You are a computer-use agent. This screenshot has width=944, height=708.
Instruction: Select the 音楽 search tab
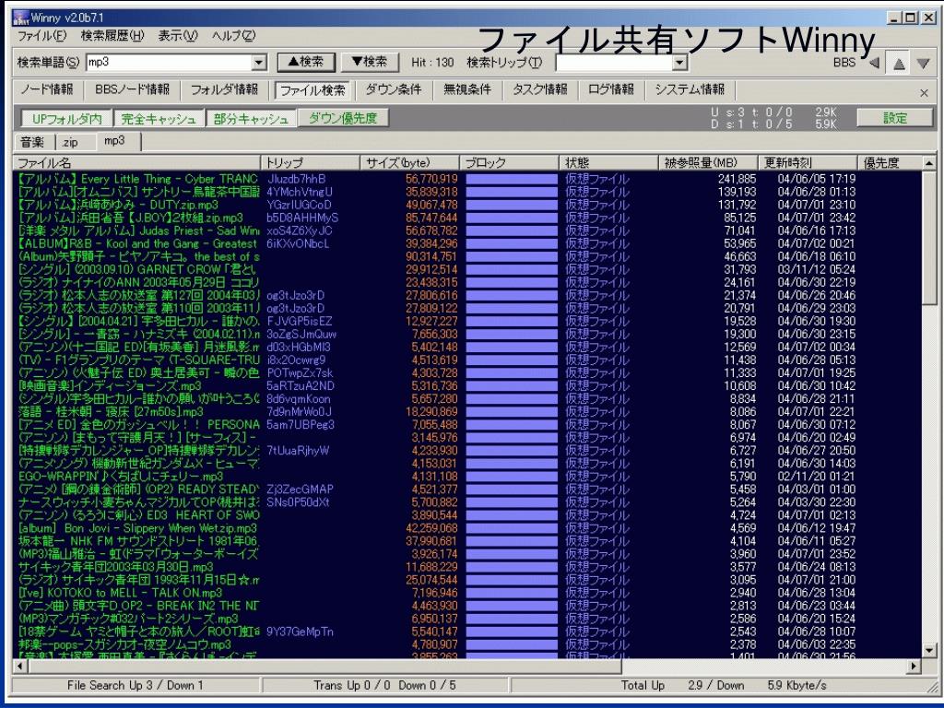pos(32,142)
